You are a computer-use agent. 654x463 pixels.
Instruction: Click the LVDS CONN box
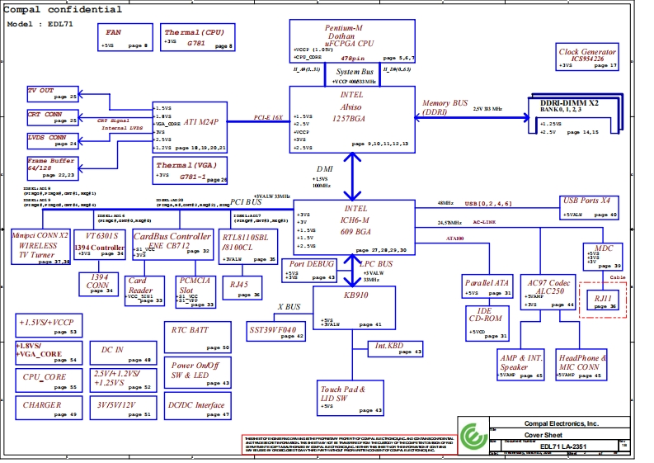53,140
